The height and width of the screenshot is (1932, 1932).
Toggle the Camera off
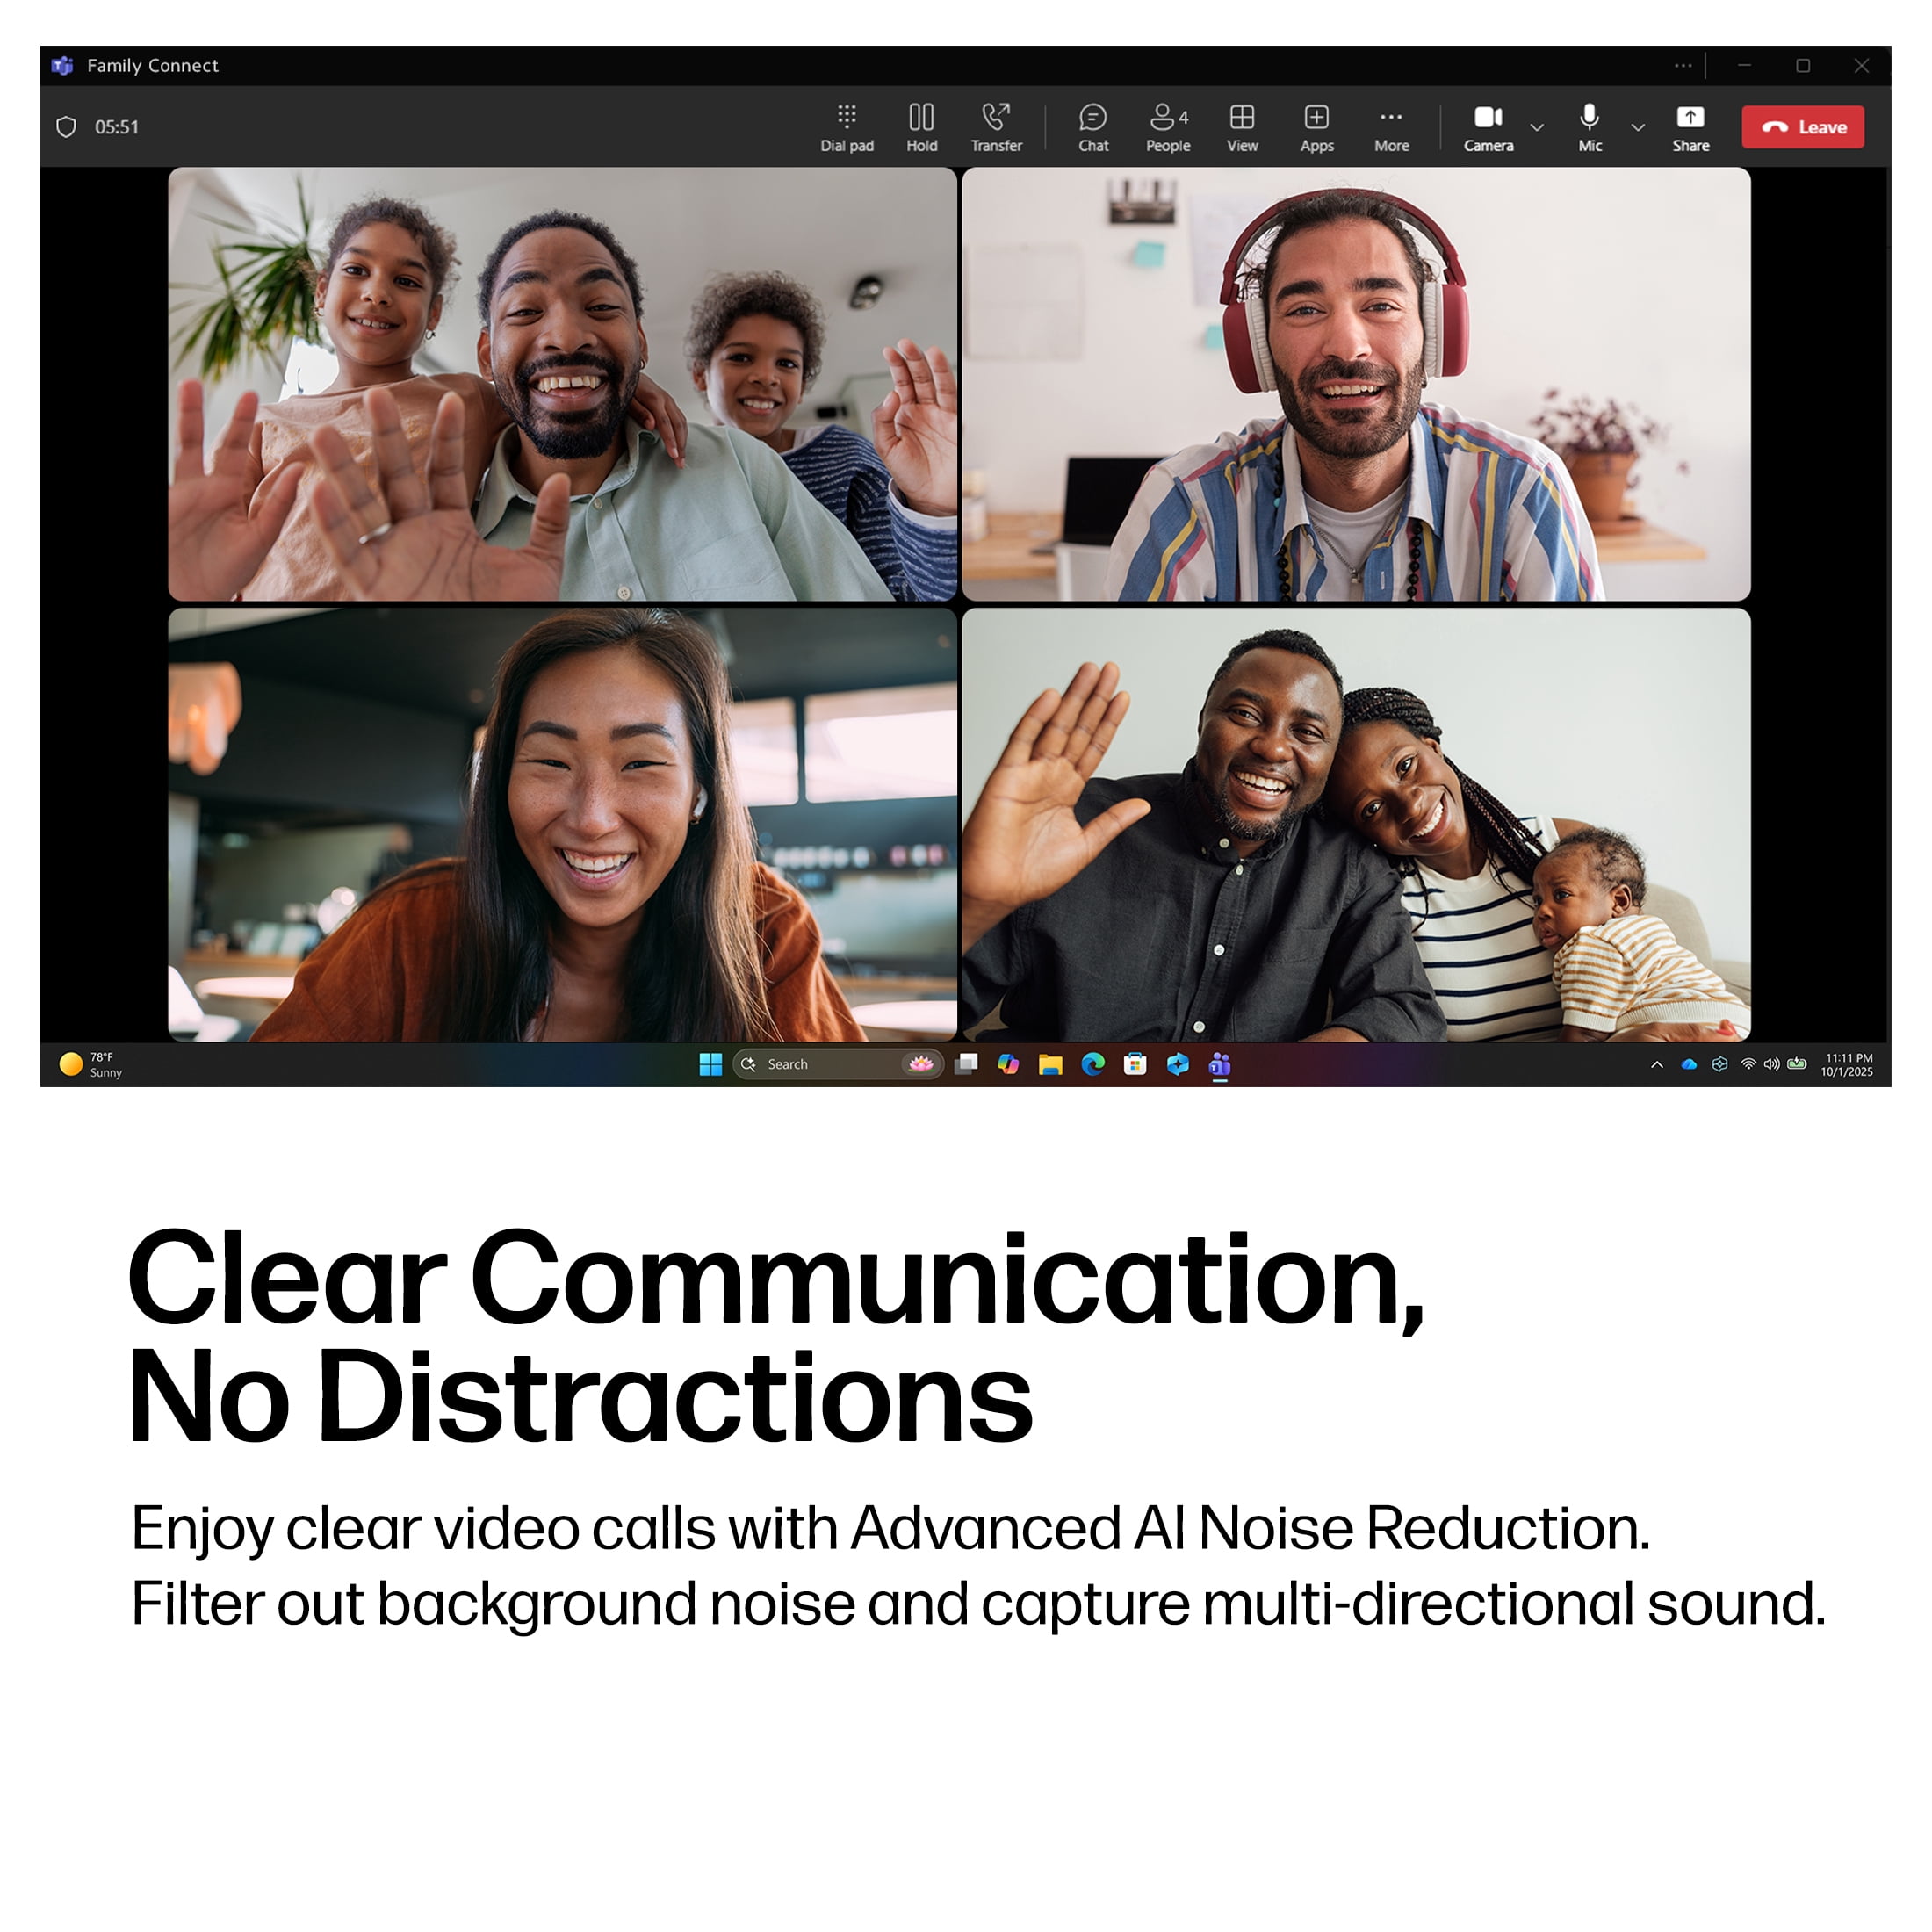click(1488, 127)
